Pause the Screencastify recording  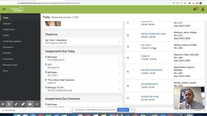[x=3, y=104]
